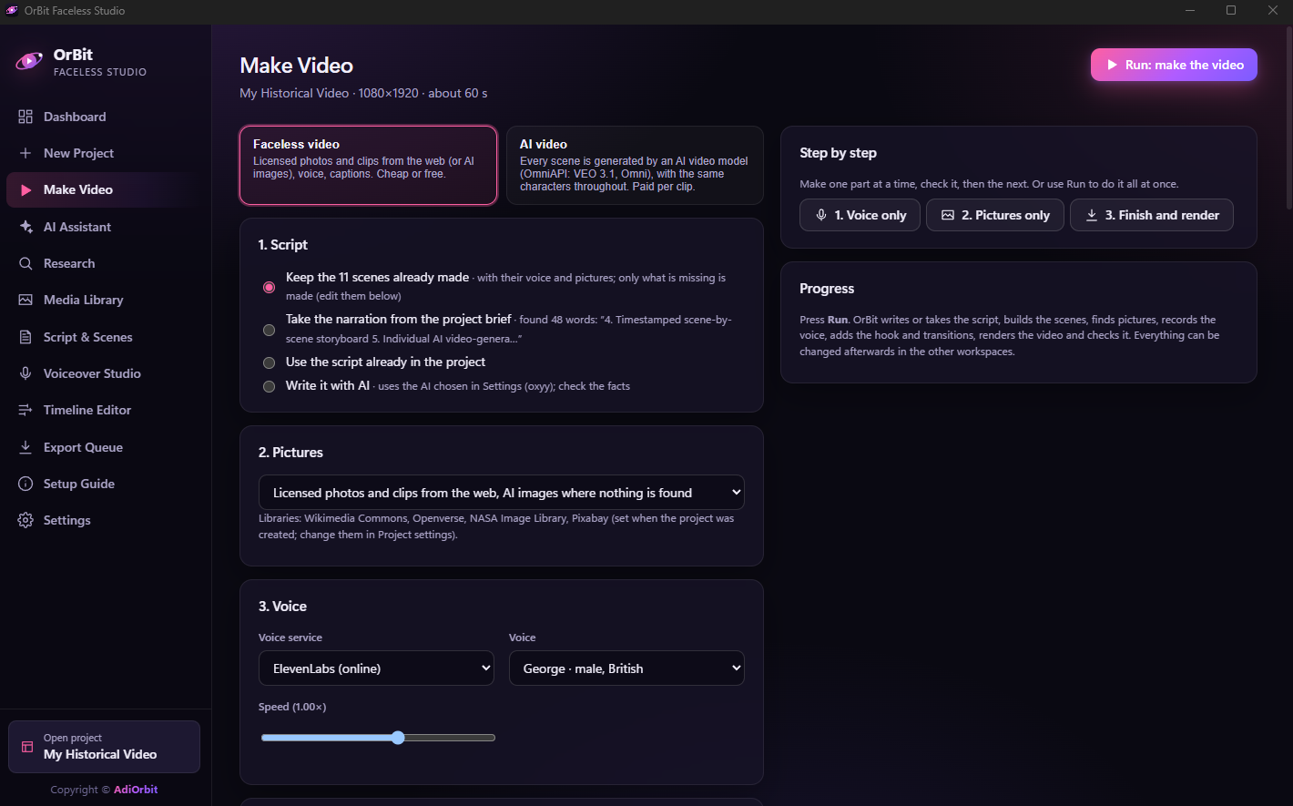Open Dashboard from the sidebar

click(106, 117)
